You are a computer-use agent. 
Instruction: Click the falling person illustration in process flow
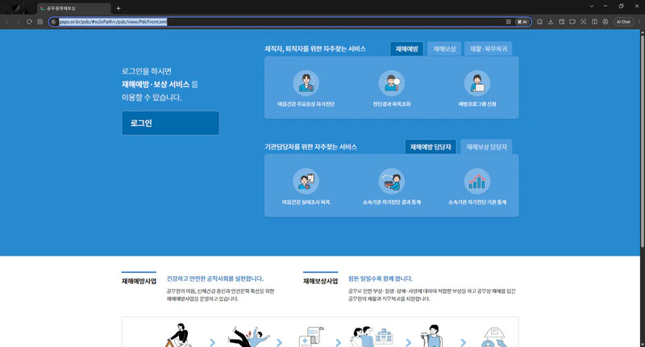(248, 337)
